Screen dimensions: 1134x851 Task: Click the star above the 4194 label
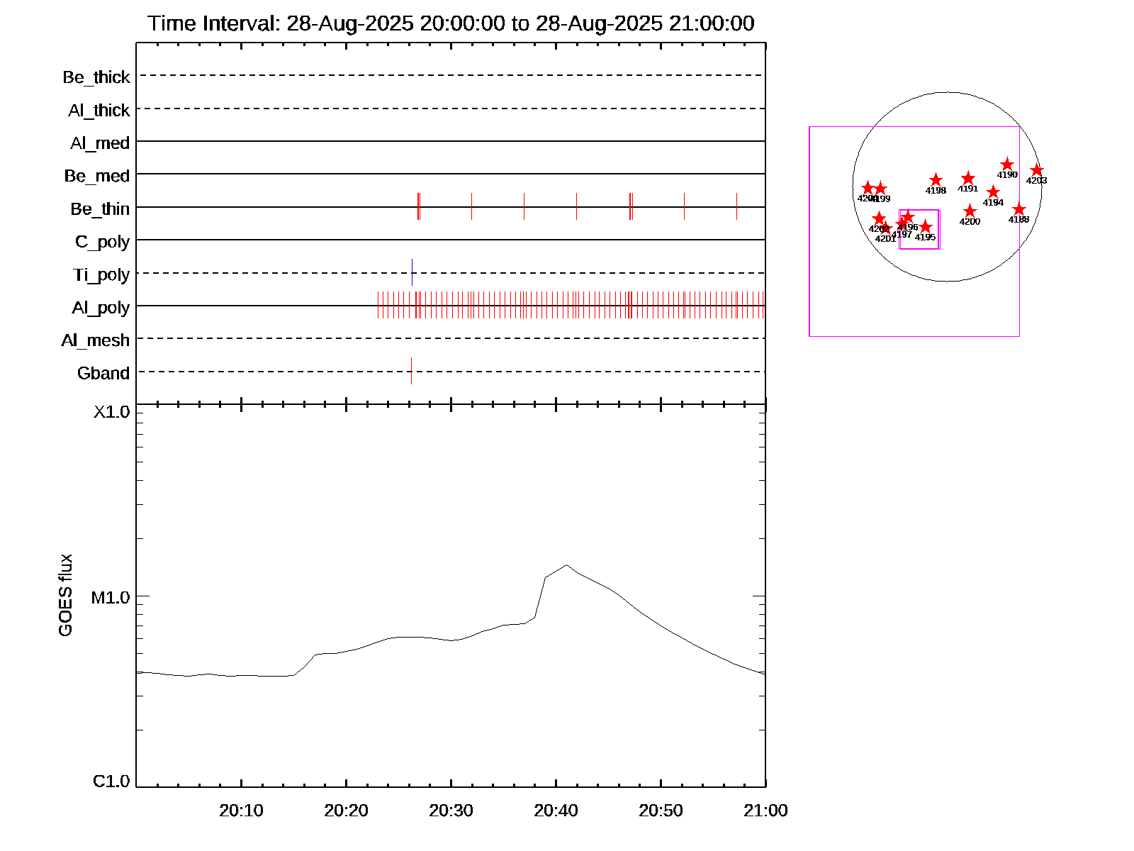993,192
